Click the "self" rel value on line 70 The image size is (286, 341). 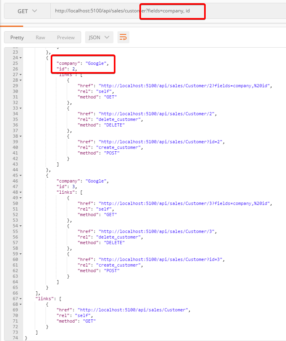[83, 315]
